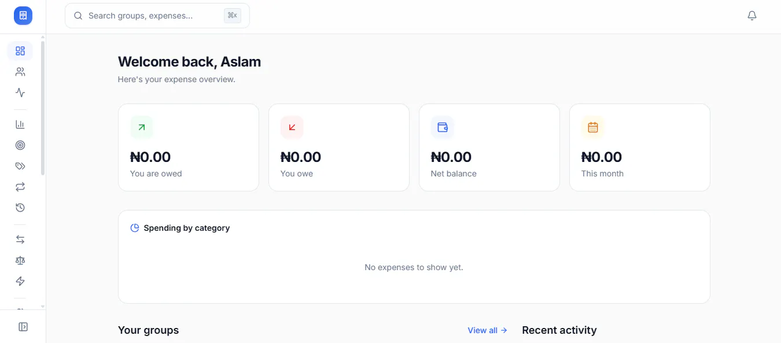This screenshot has height=343, width=781.
Task: Open the activity pulse icon in sidebar
Action: point(20,93)
